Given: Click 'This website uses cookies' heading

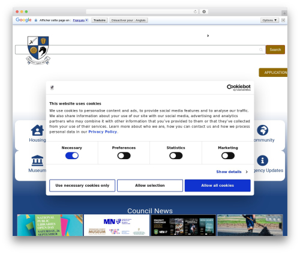Looking at the screenshot, I should (75, 103).
